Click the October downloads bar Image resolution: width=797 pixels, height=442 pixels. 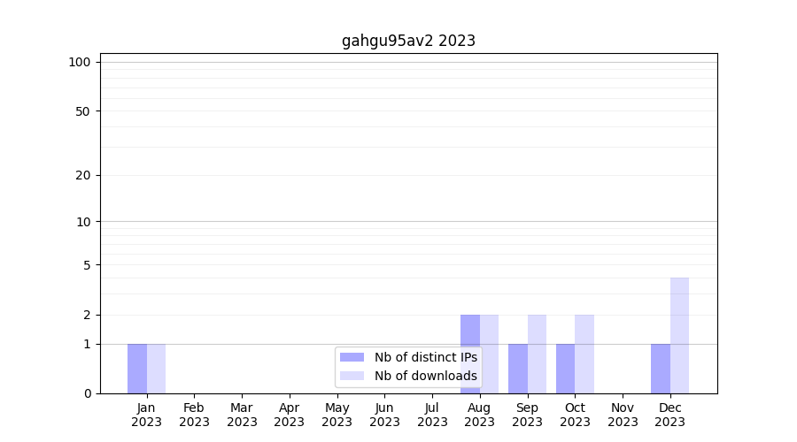pos(584,354)
